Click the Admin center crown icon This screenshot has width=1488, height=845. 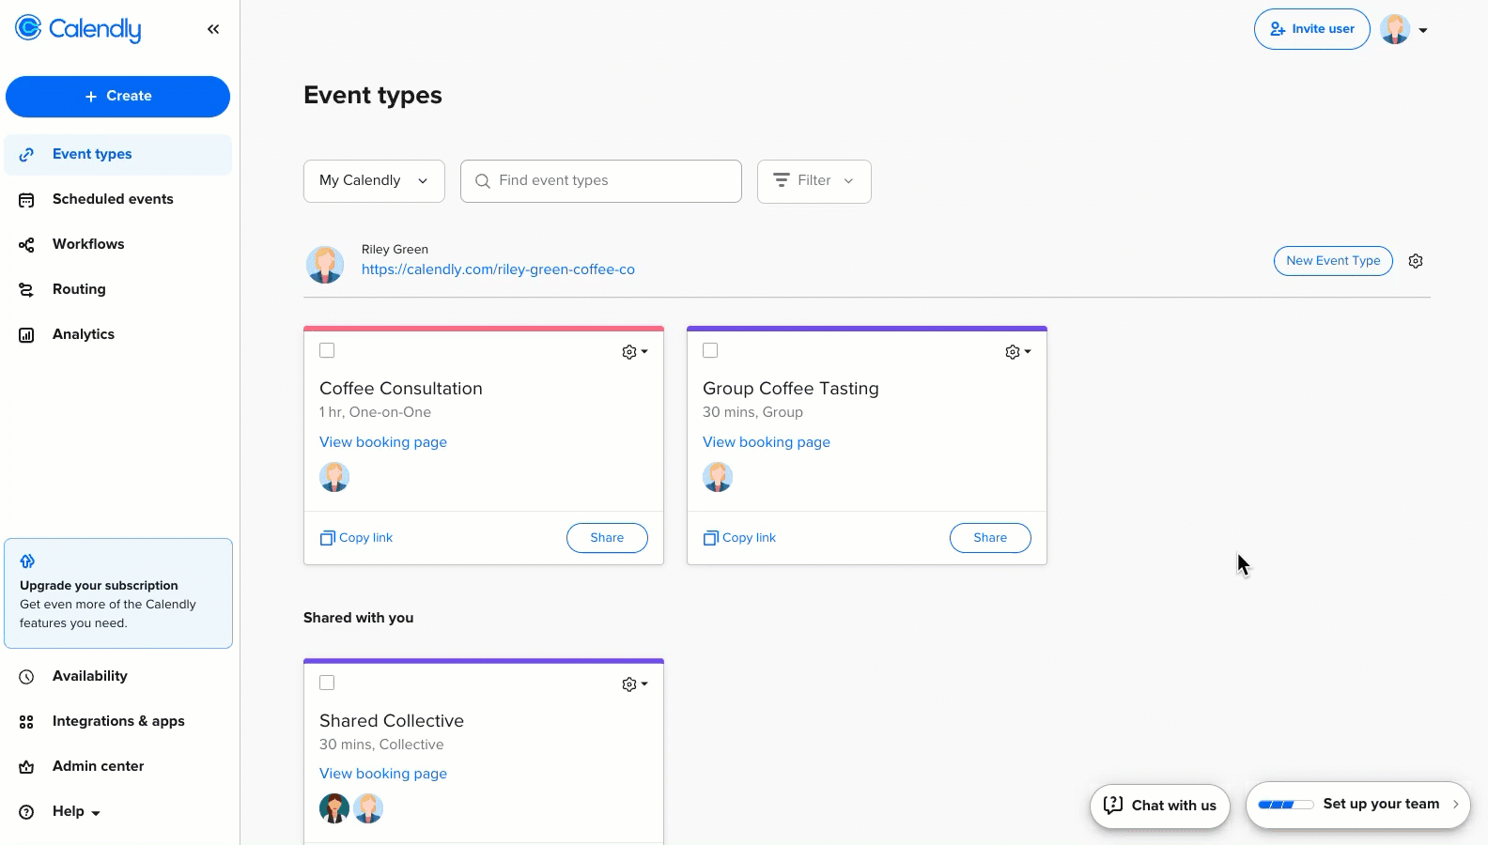point(26,767)
